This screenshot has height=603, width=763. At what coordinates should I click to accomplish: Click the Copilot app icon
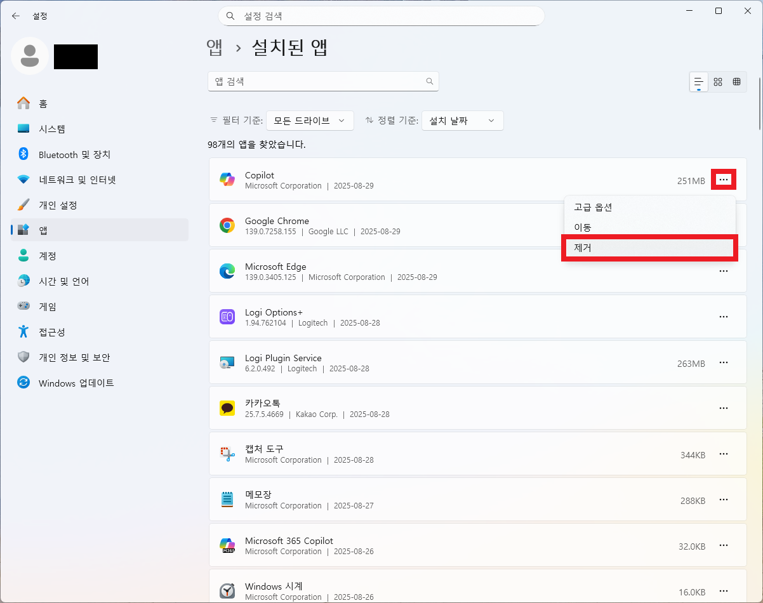coord(227,180)
